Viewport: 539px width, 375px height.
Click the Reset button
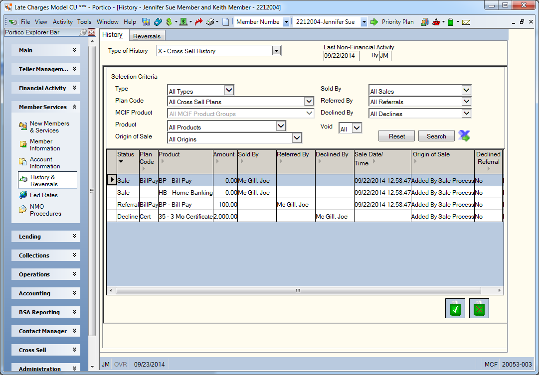397,136
